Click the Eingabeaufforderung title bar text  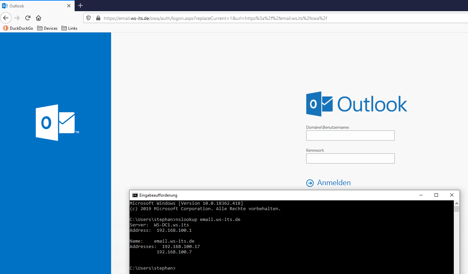158,195
